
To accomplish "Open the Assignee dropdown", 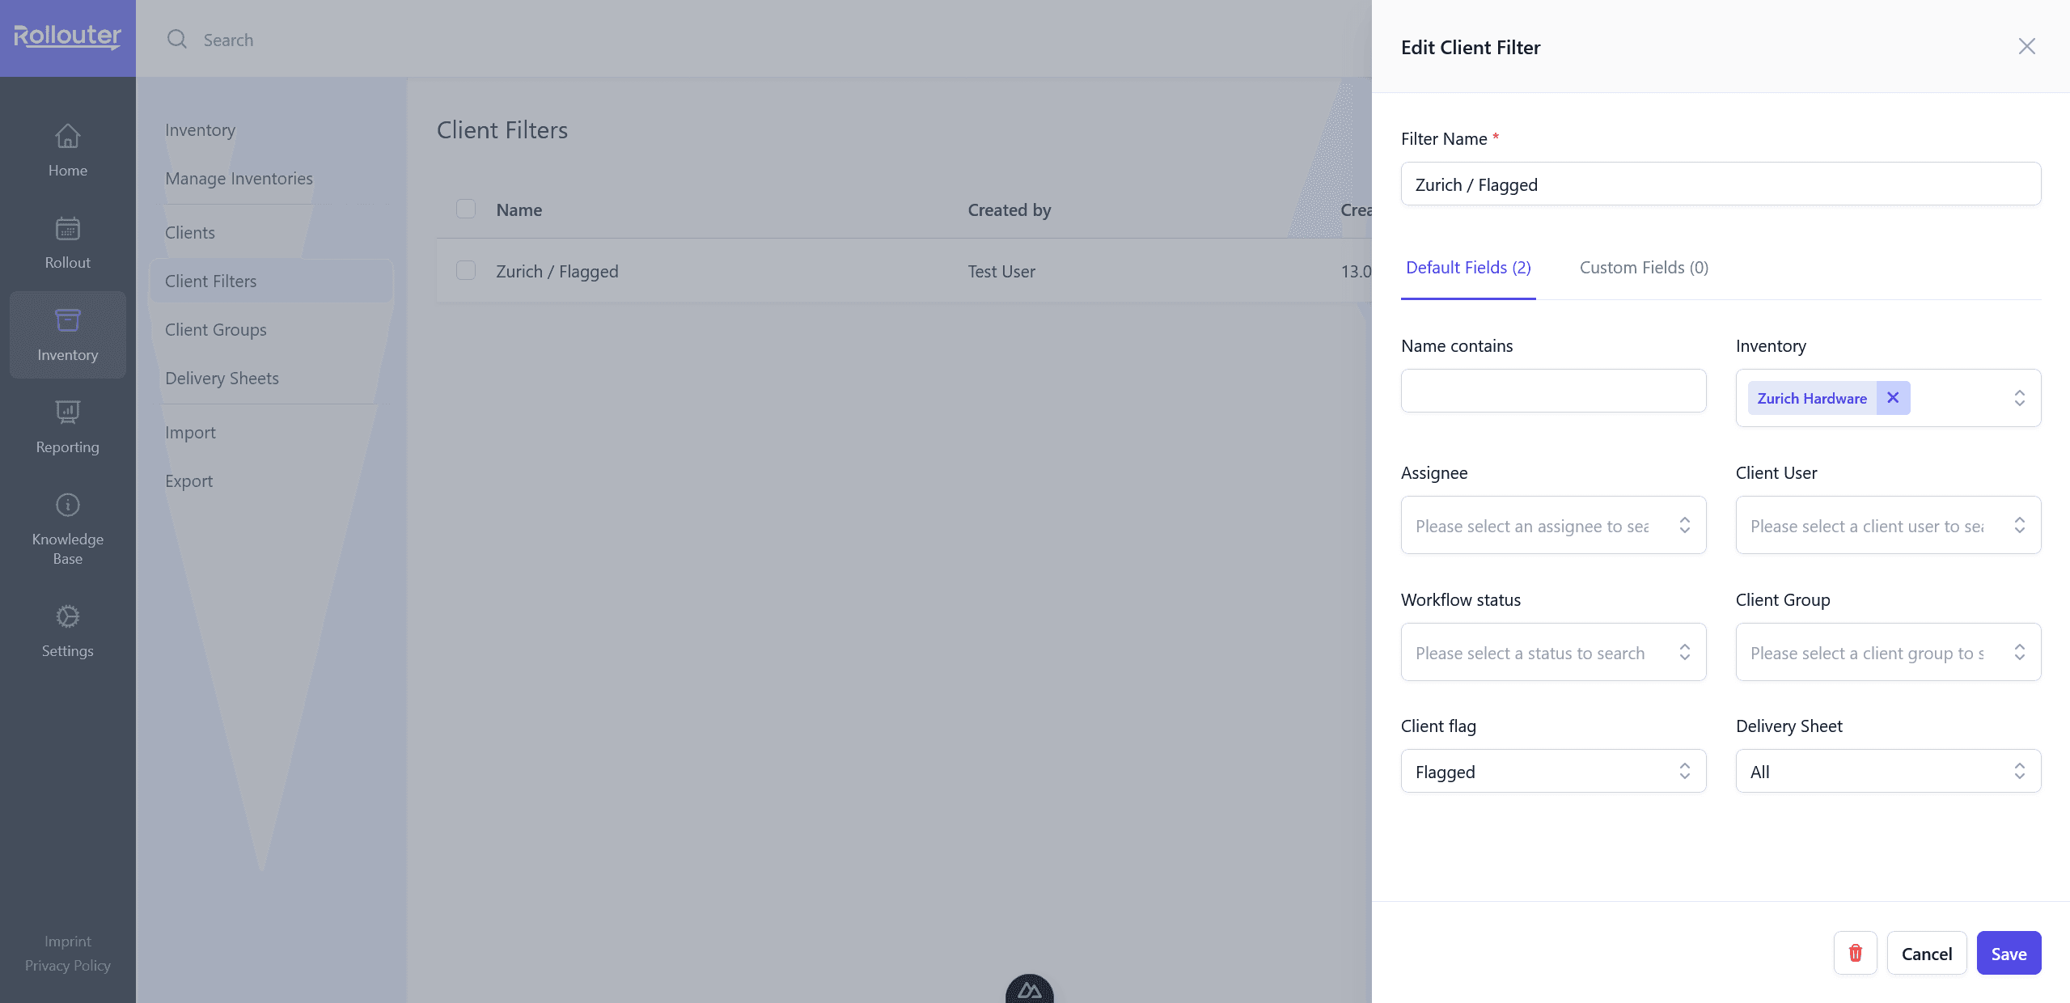I will (x=1553, y=525).
